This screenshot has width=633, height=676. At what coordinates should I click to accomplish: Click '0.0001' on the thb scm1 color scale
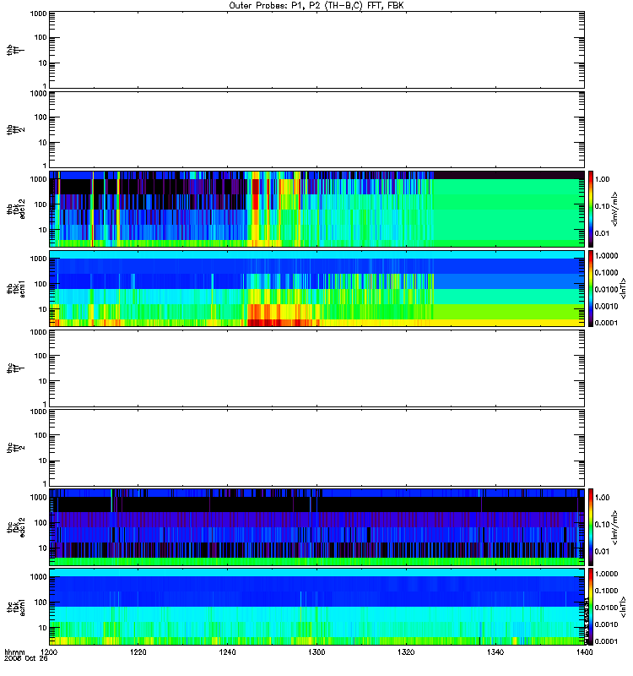[x=606, y=323]
